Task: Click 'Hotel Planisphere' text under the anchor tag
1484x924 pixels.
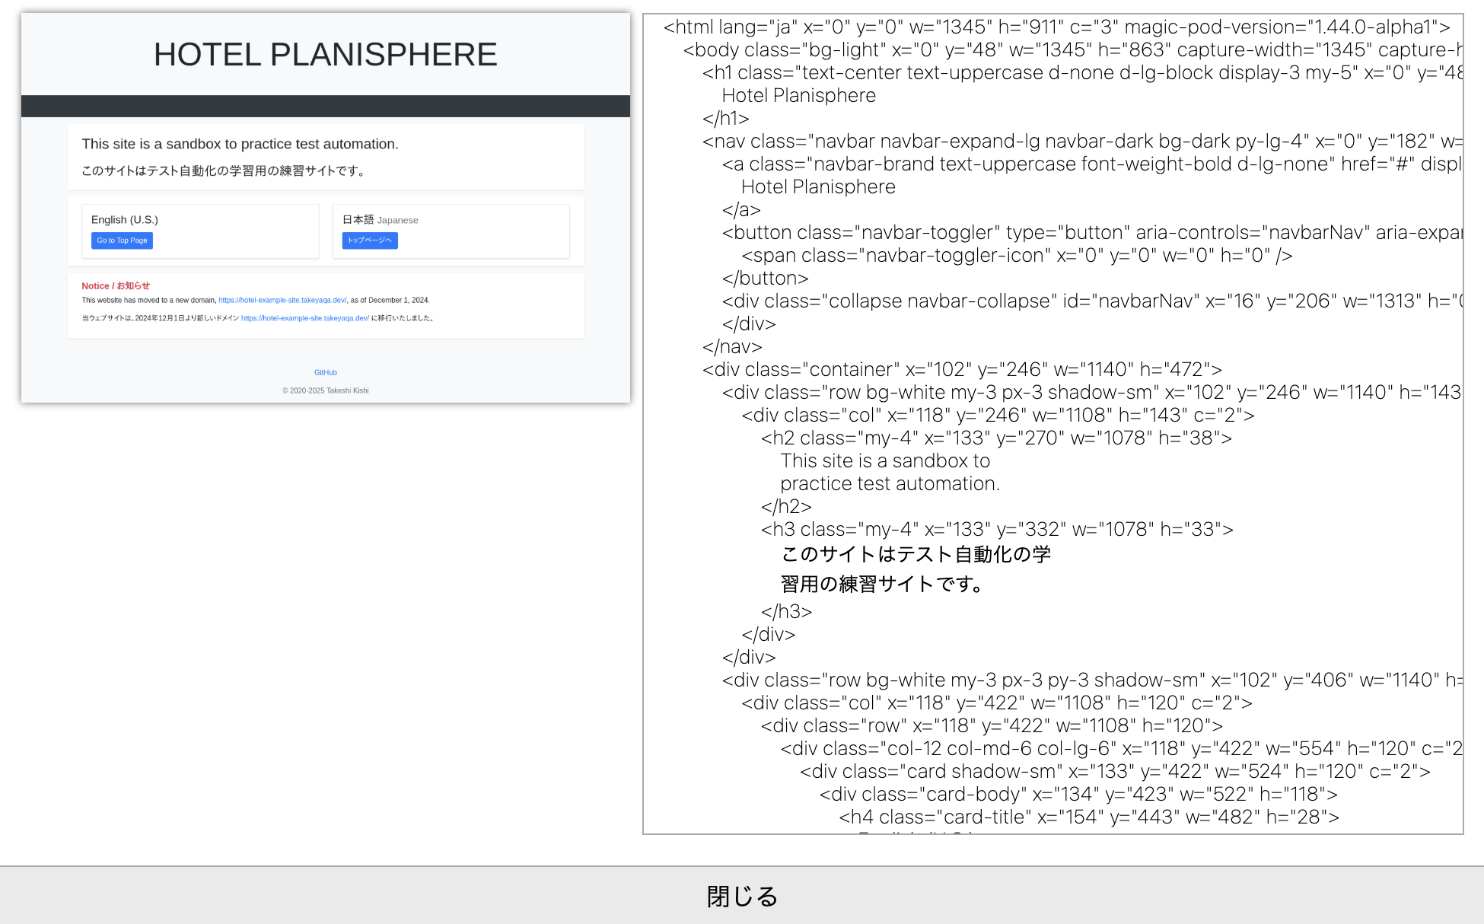Action: pyautogui.click(x=818, y=187)
